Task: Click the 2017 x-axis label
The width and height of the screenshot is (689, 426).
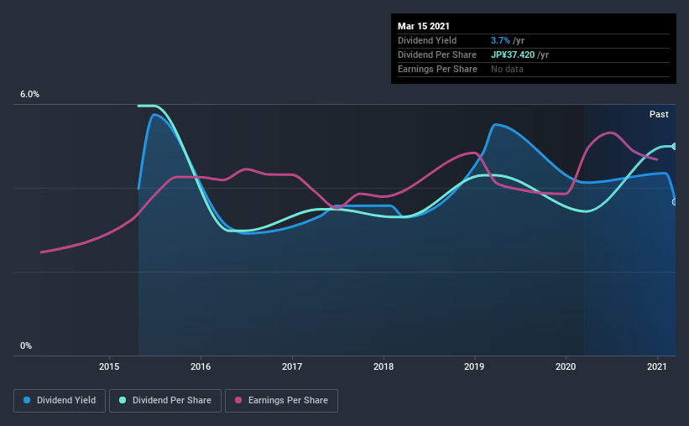Action: point(292,366)
